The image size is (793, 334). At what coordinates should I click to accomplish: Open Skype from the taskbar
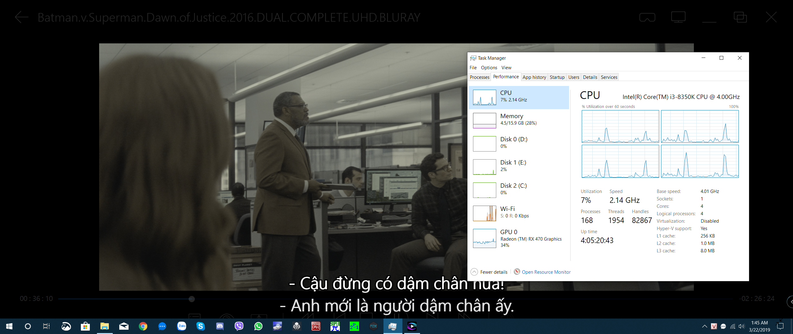pyautogui.click(x=201, y=326)
